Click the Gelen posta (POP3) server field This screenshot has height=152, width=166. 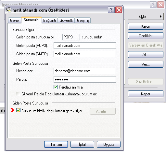[85, 46]
